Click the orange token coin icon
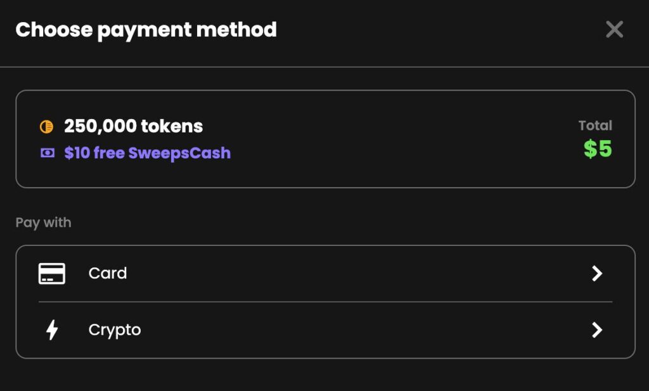The width and height of the screenshot is (649, 391). tap(46, 127)
